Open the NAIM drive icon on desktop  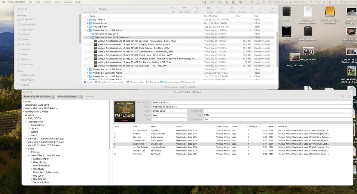(x=286, y=31)
